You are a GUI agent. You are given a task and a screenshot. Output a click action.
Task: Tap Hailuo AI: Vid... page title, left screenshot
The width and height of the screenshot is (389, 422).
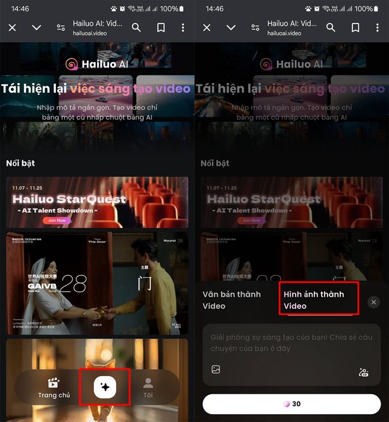(98, 24)
